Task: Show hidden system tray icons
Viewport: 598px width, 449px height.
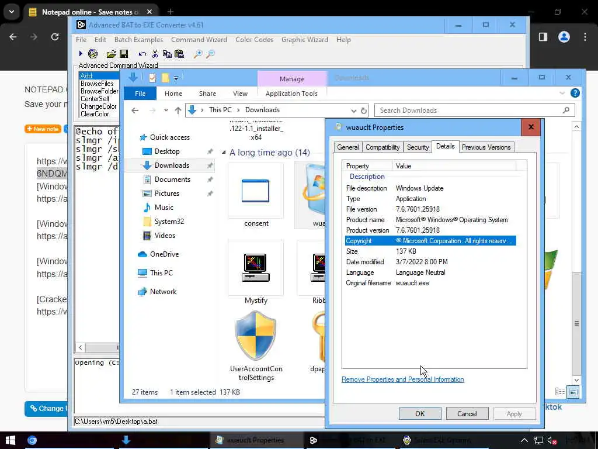Action: click(524, 440)
